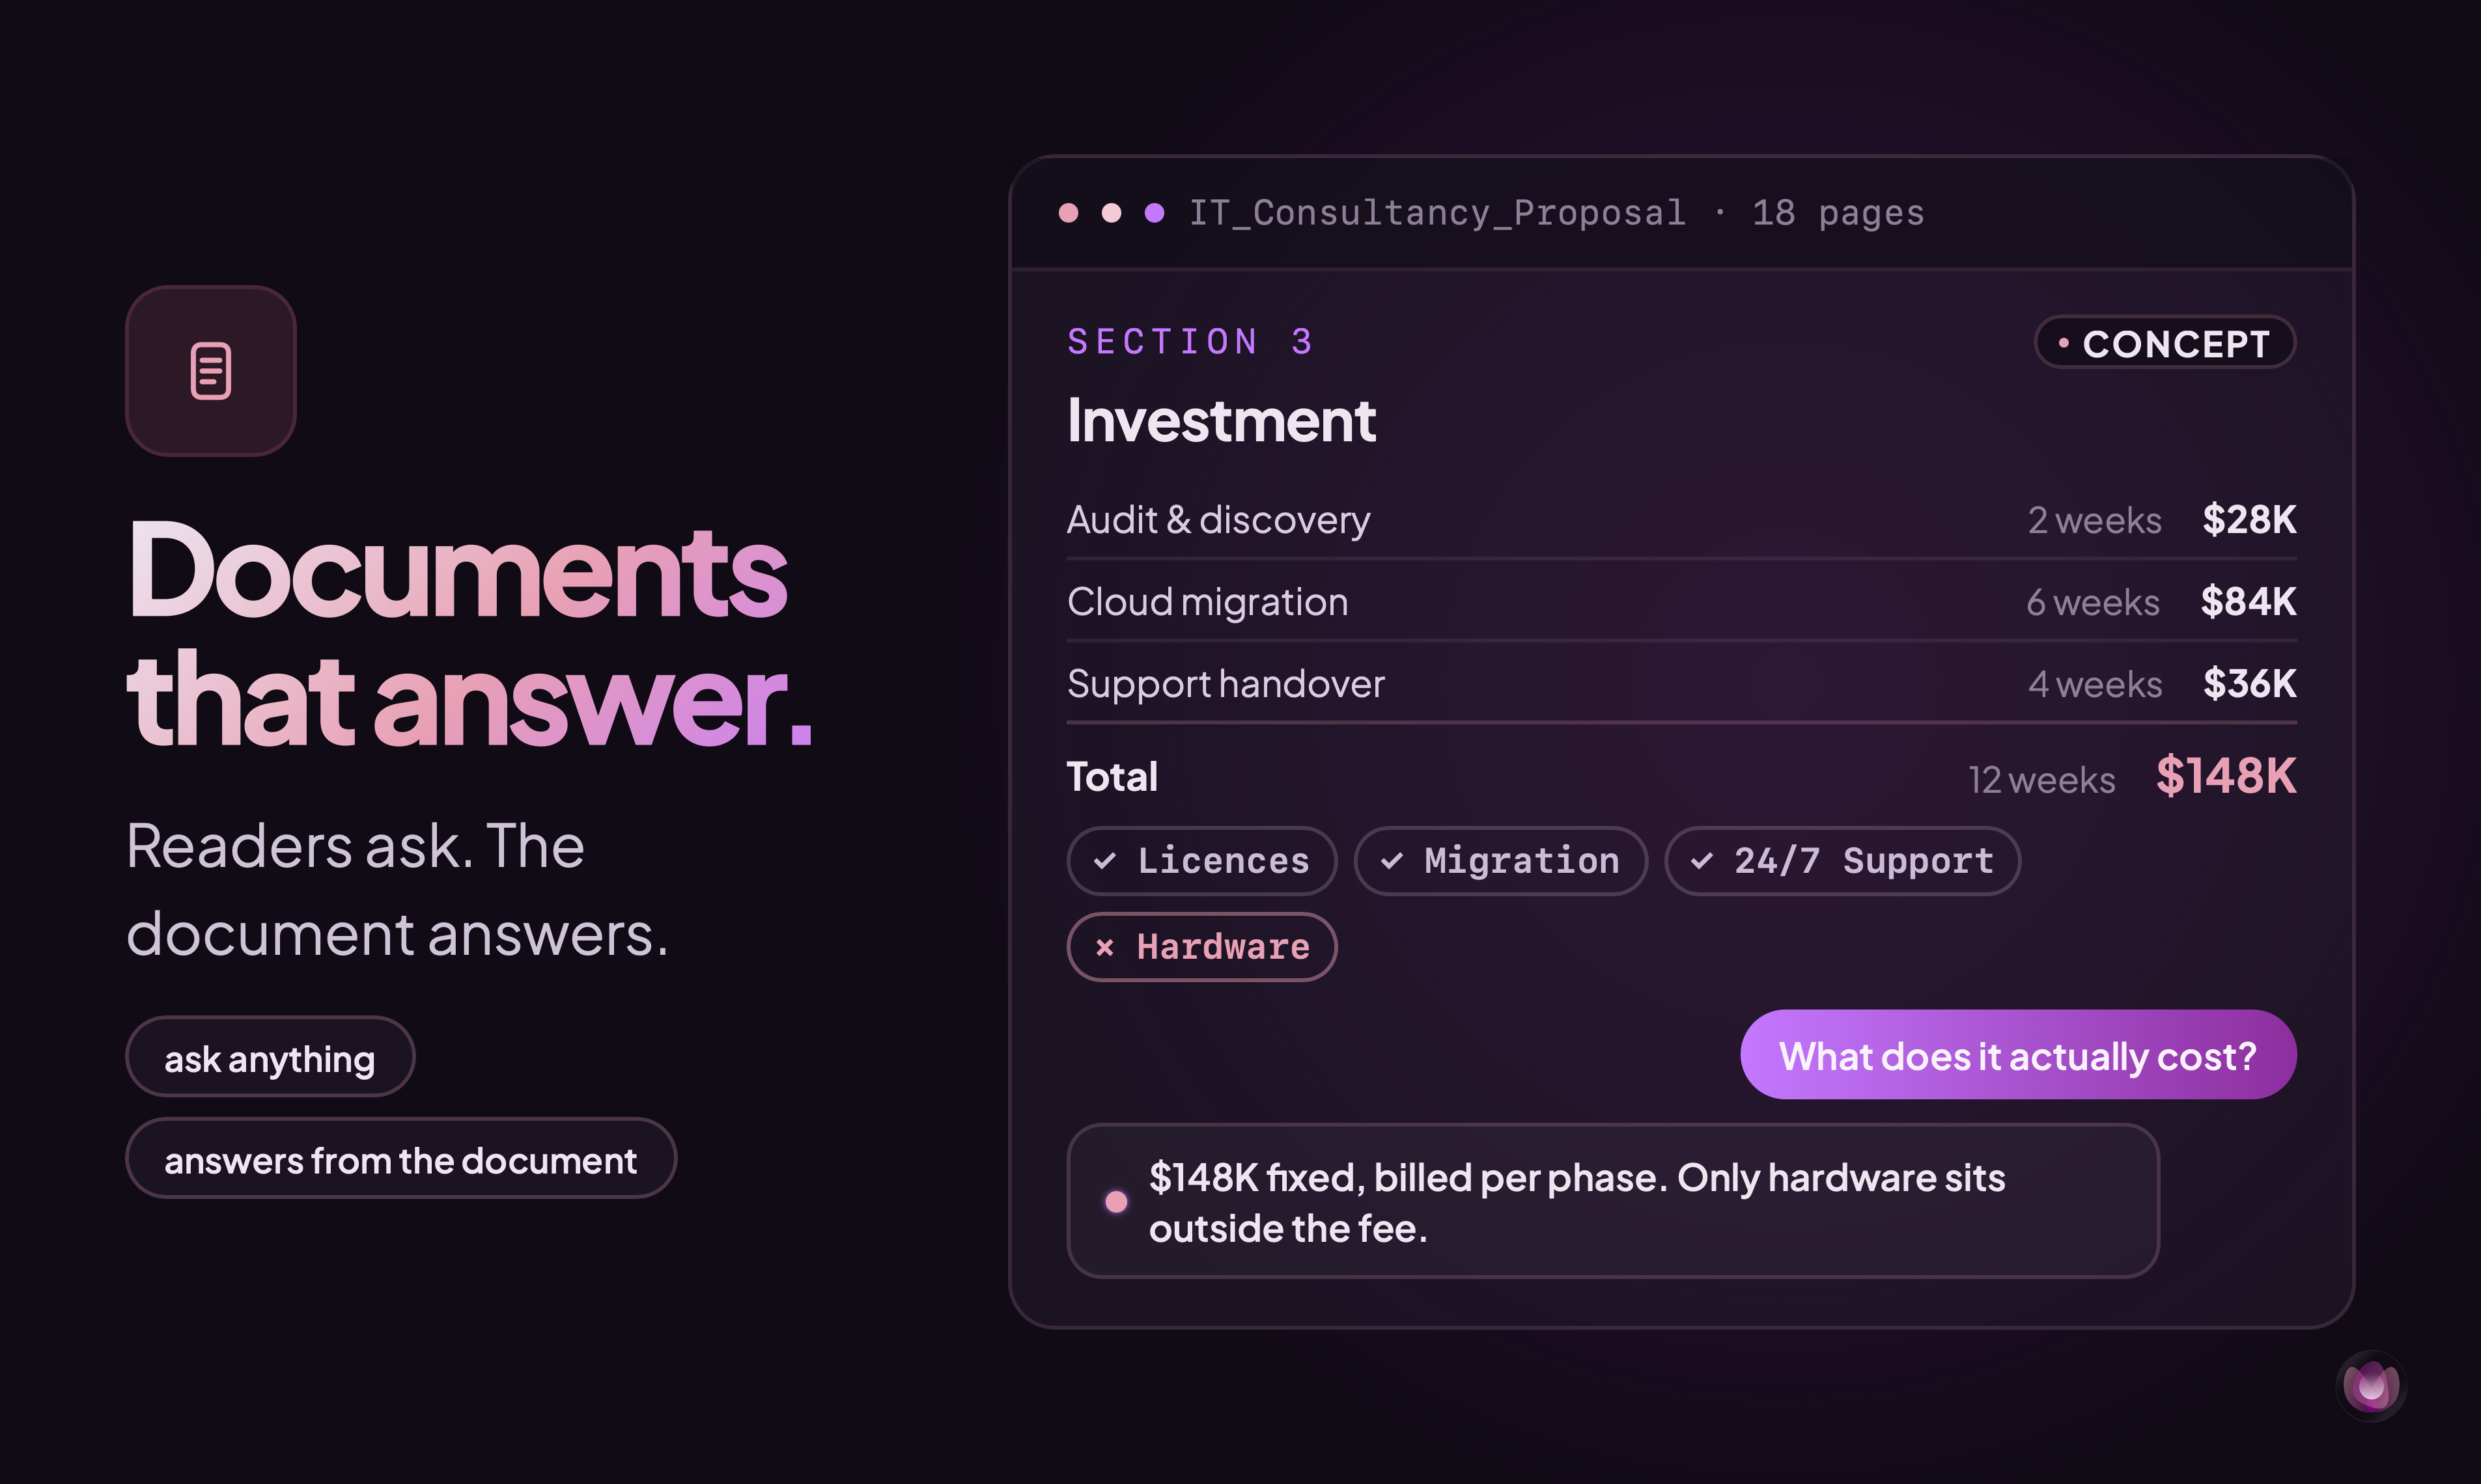Toggle the Migration included chip
This screenshot has height=1484, width=2481.
(x=1500, y=861)
